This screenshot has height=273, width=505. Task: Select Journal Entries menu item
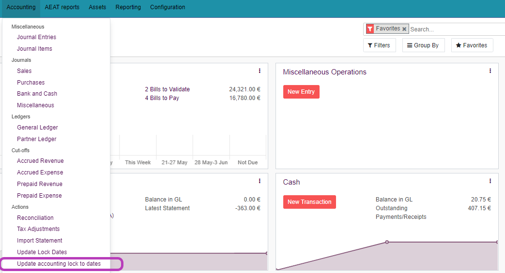coord(36,37)
